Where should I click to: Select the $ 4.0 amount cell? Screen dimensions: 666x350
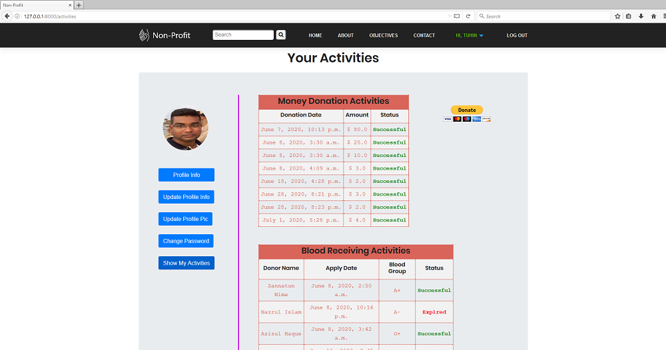357,220
